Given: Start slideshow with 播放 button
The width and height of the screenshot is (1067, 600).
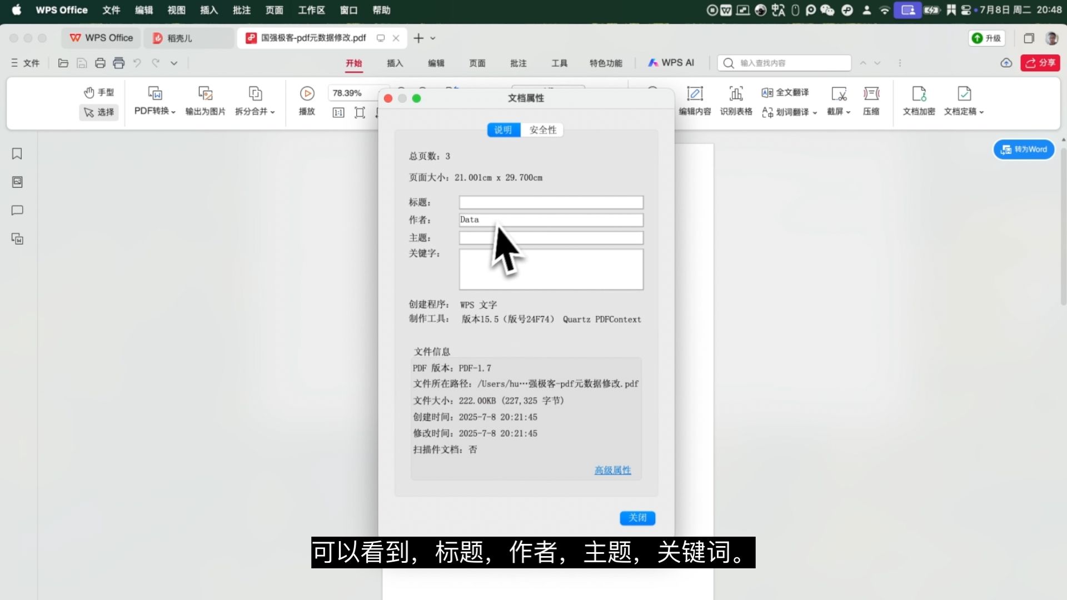Looking at the screenshot, I should tap(307, 101).
